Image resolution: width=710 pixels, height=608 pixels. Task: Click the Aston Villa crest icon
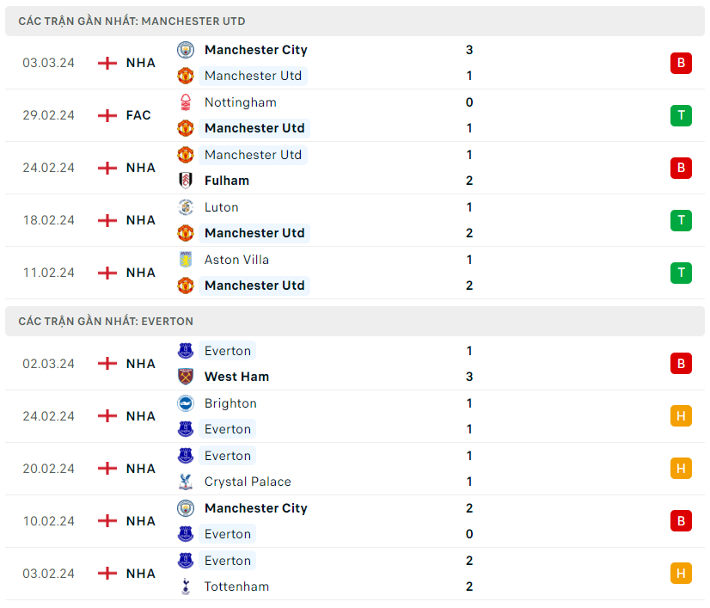click(x=186, y=260)
